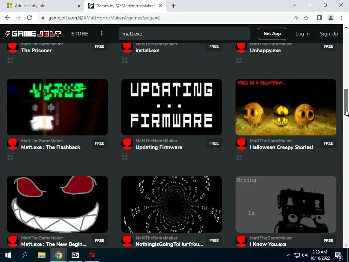Open the Updating Firmware thumbnail
The height and width of the screenshot is (262, 349).
coord(171,107)
